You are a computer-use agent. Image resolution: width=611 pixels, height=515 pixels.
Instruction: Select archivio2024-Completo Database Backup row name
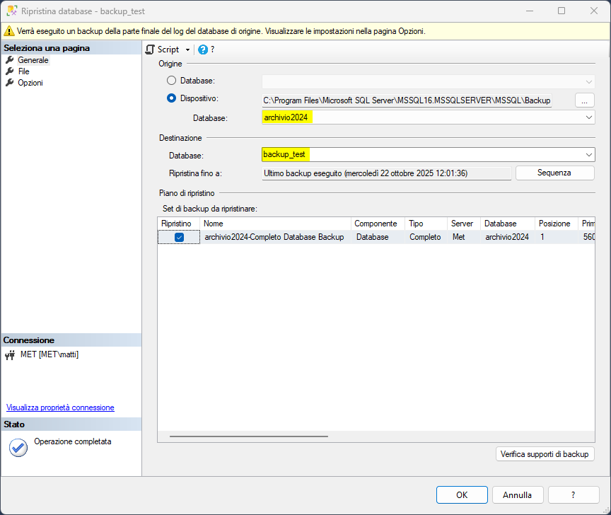pos(274,237)
